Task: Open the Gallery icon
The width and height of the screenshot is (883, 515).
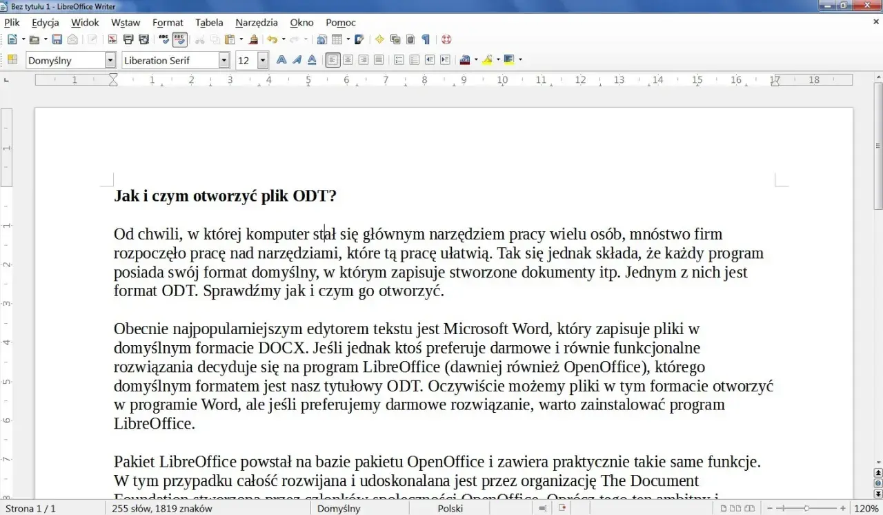Action: [395, 40]
